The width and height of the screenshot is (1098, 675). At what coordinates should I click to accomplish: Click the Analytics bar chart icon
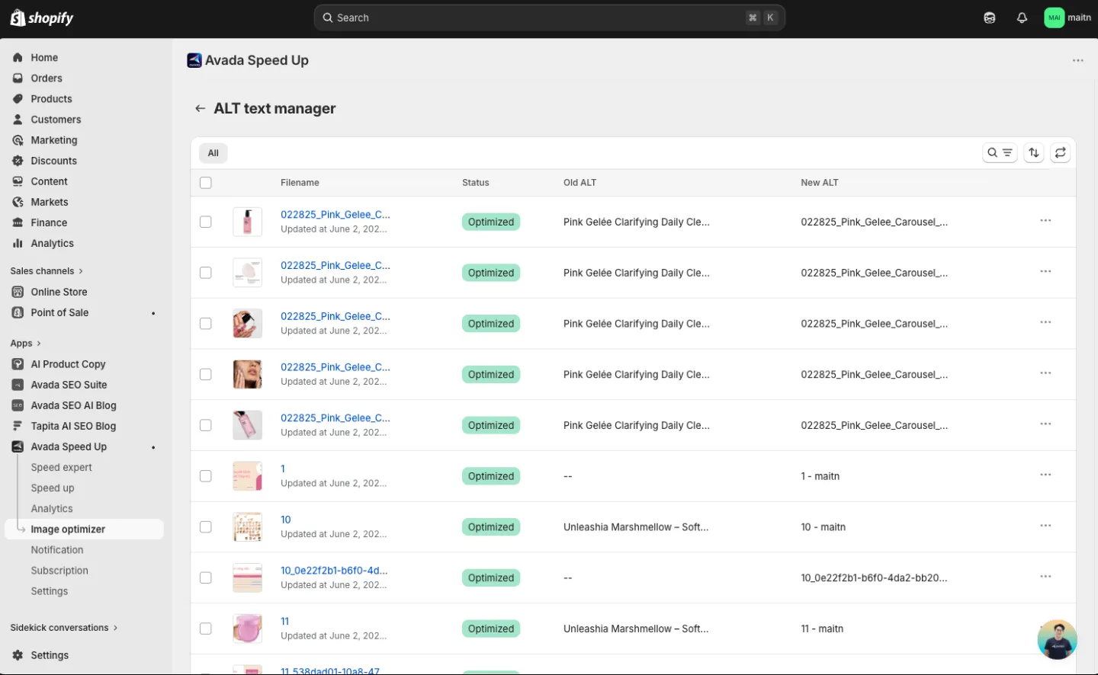coord(18,243)
